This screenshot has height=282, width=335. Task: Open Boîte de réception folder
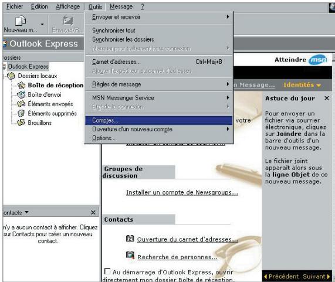[x=56, y=86]
